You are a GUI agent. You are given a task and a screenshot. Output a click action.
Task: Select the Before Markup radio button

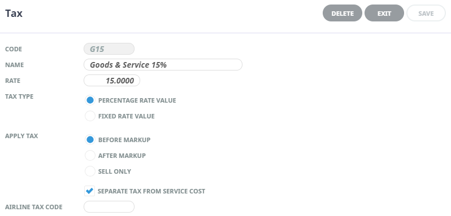pos(90,140)
